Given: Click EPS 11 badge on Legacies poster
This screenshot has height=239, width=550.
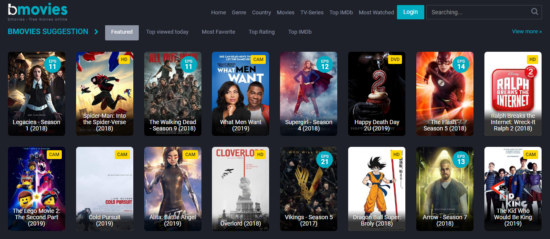Looking at the screenshot, I should point(53,64).
